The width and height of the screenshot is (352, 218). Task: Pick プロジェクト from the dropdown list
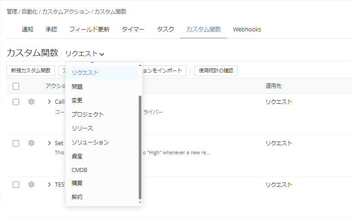click(87, 114)
